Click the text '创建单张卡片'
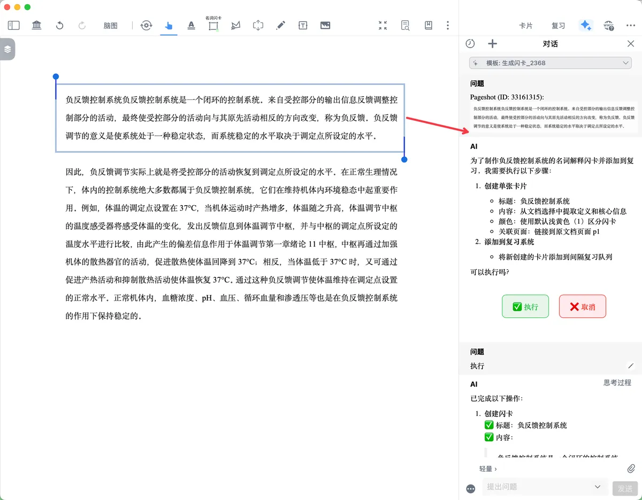Screen dimensions: 642x500 pyautogui.click(x=506, y=186)
